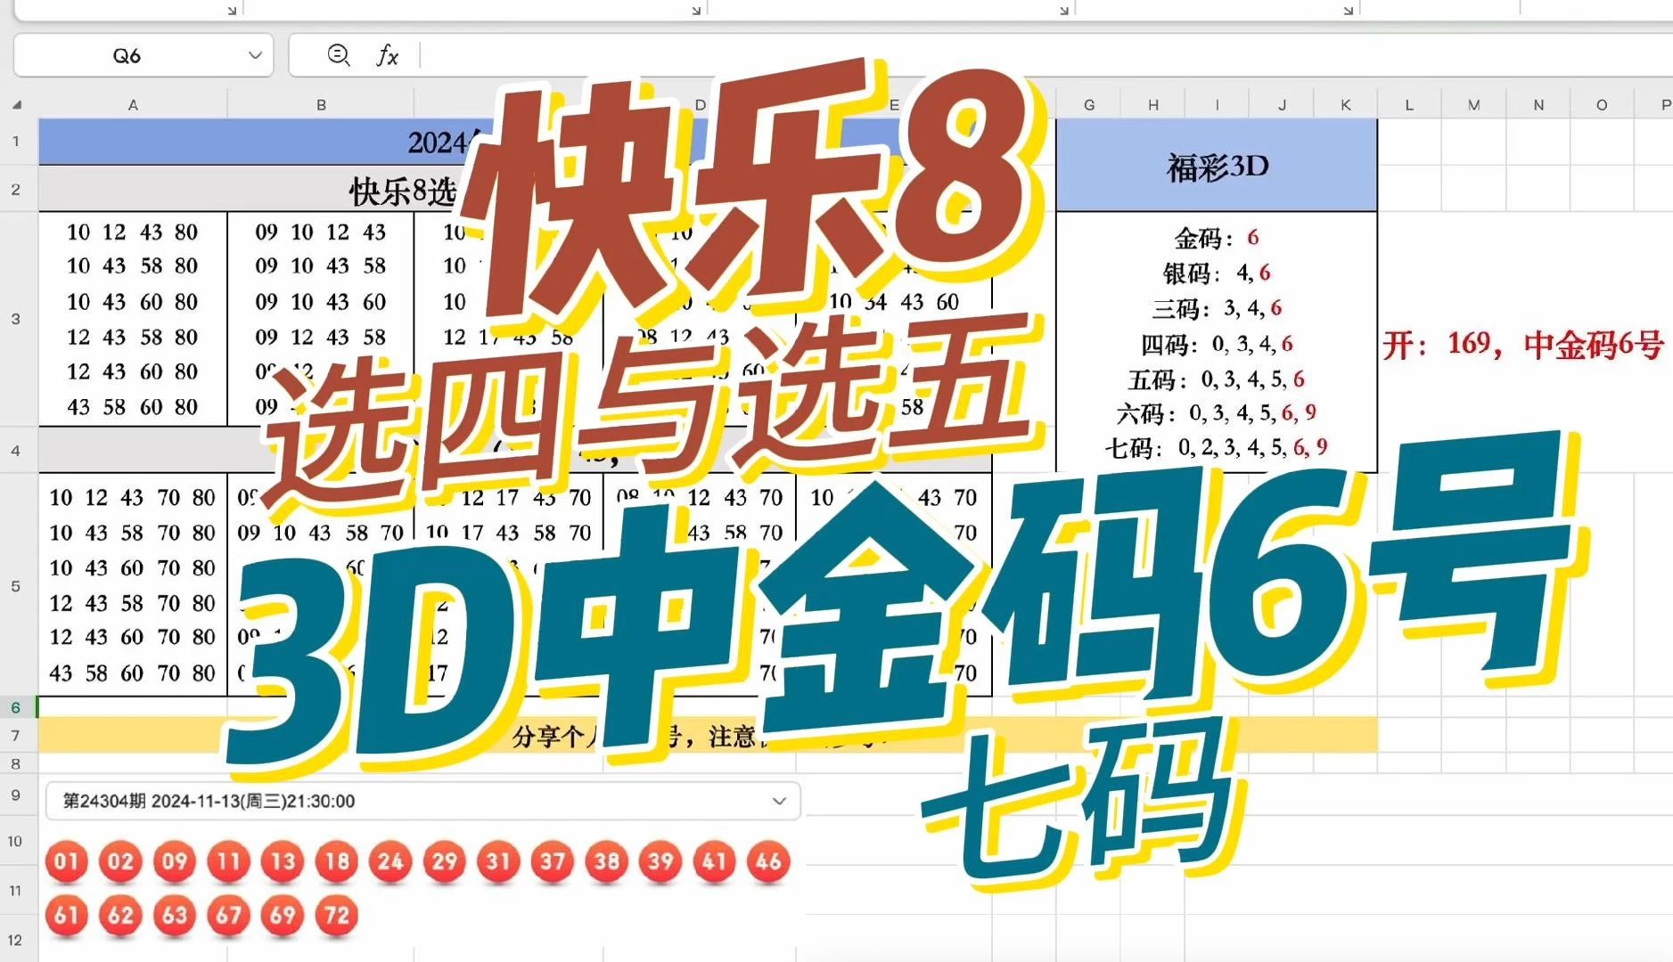Click the select-all corner triangle
This screenshot has width=1673, height=962.
[x=17, y=104]
